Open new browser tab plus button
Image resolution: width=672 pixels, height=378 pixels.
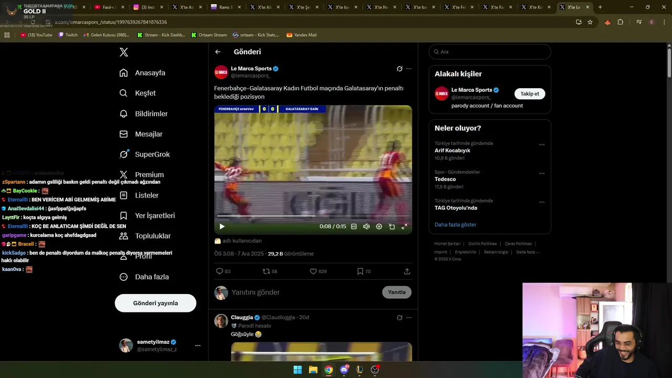(x=600, y=7)
